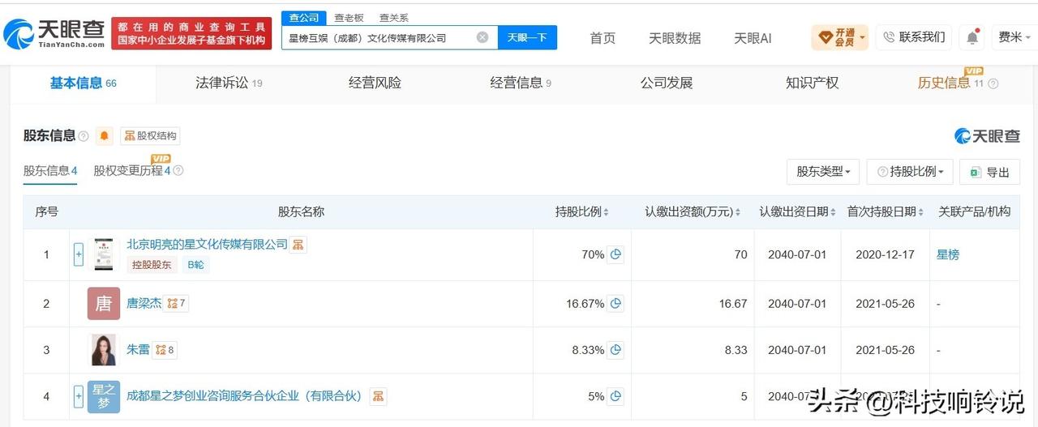Open pie chart for 5% shareholding
1038x427 pixels.
[616, 396]
